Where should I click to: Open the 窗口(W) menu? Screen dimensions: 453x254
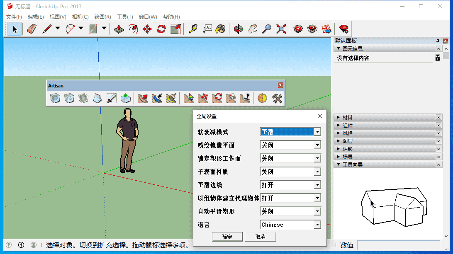(148, 17)
